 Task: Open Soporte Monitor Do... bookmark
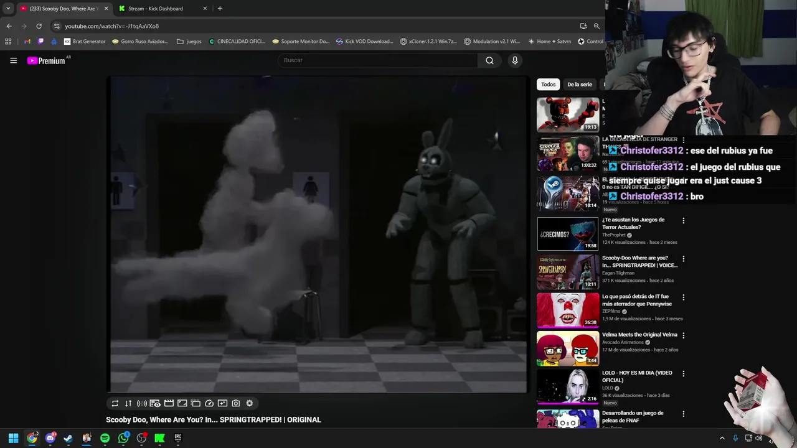(301, 42)
